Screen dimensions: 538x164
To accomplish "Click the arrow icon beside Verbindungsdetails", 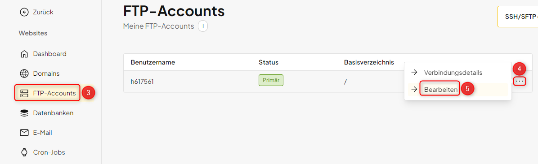I will [414, 73].
